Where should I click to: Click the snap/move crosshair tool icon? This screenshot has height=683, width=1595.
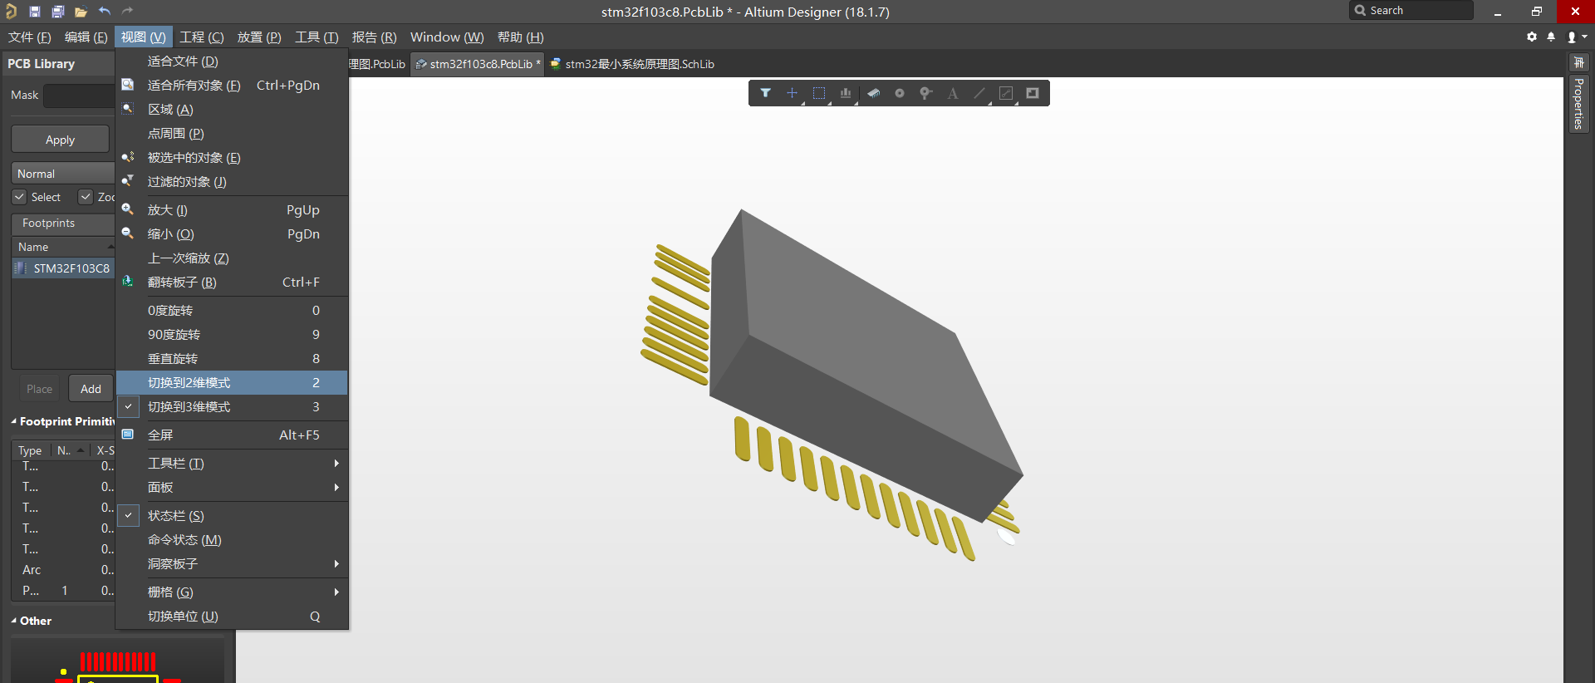[x=792, y=93]
